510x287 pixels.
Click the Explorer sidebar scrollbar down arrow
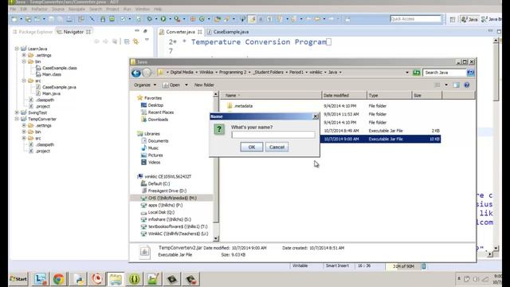pyautogui.click(x=216, y=238)
